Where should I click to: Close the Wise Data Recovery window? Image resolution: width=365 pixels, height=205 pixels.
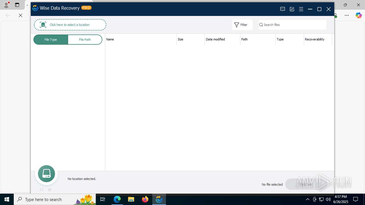(x=328, y=9)
